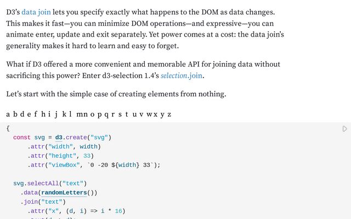The width and height of the screenshot is (351, 219).
Task: Click the letter 'a' in the output
Action: (x=8, y=114)
